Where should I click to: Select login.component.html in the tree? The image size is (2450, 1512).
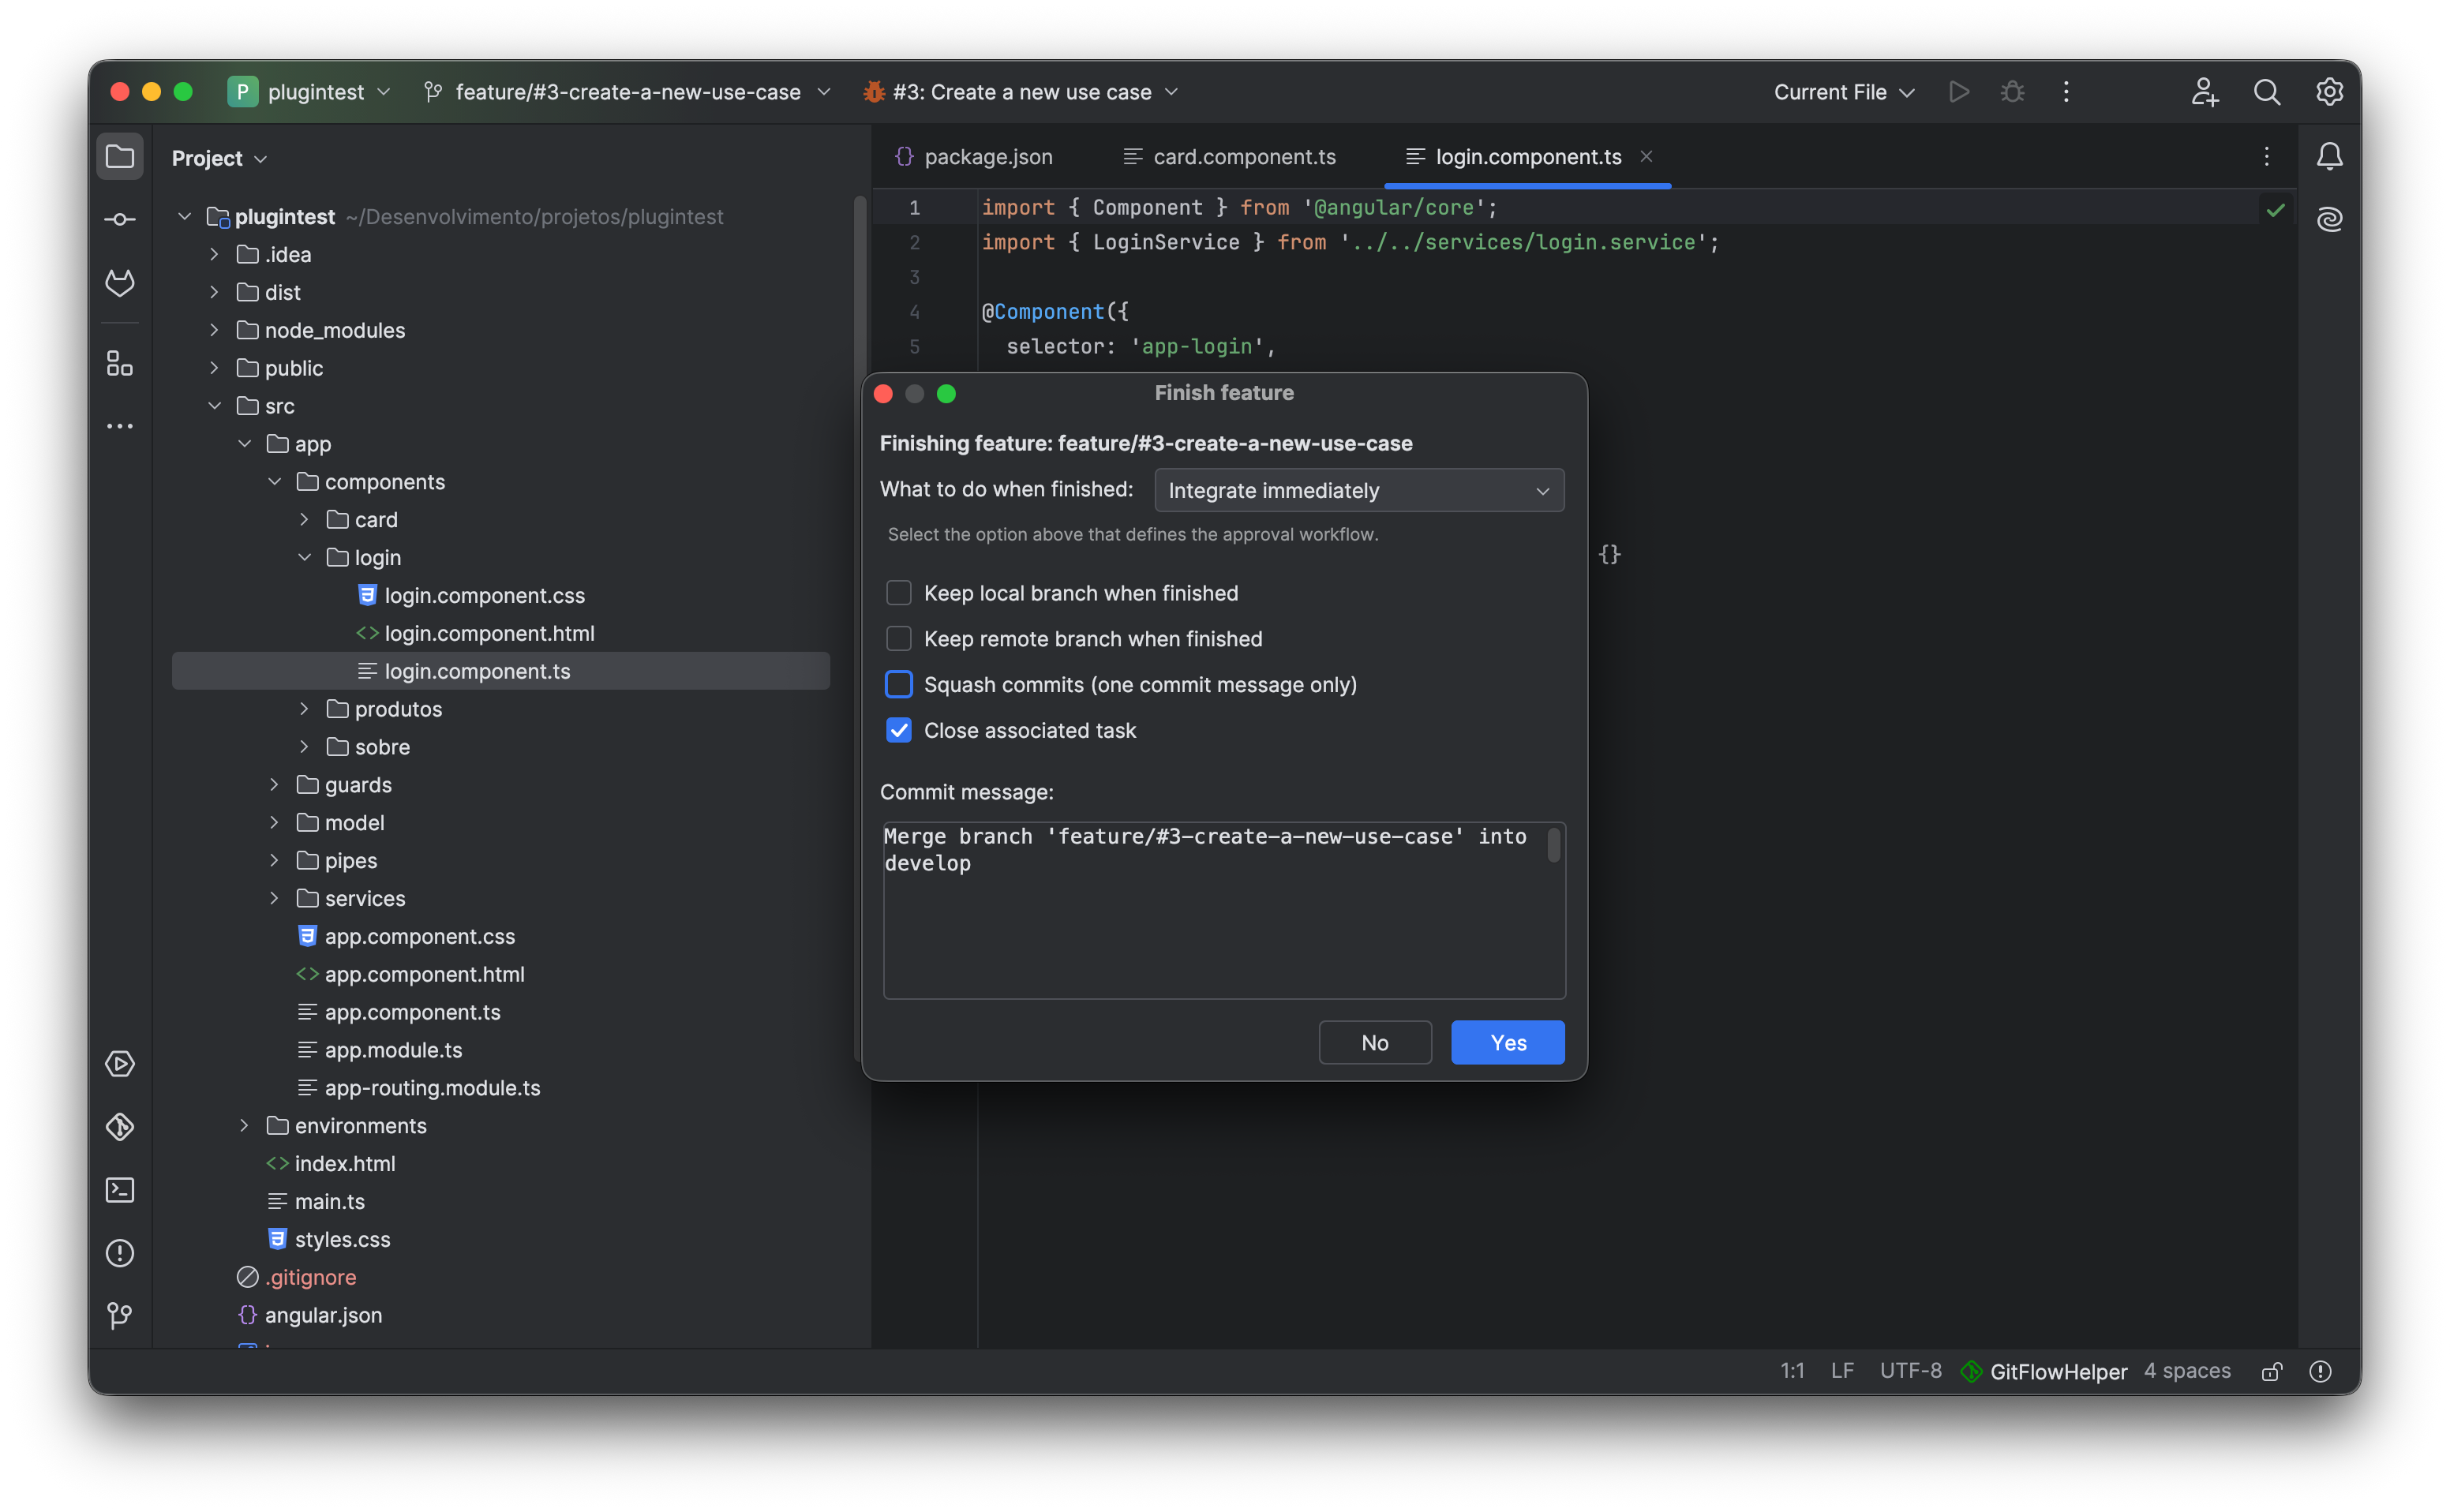pos(489,634)
